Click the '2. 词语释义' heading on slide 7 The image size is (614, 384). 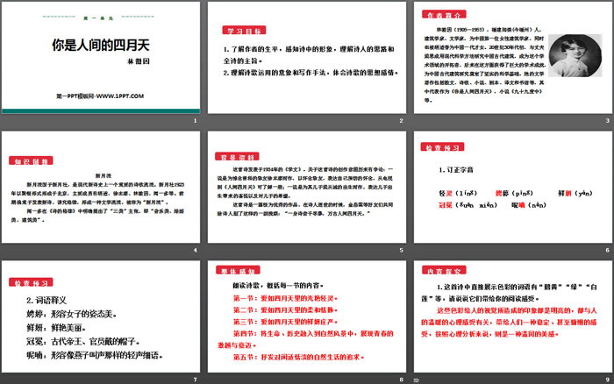point(46,300)
